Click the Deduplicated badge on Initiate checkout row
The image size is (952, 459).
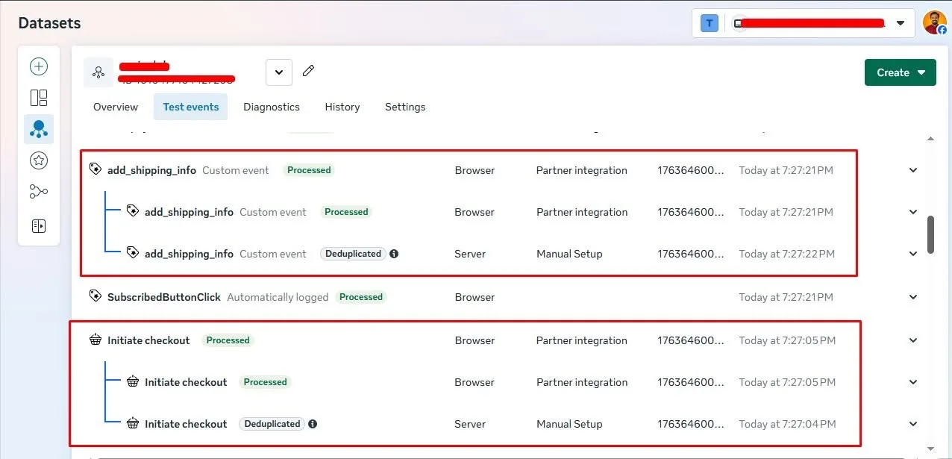pos(272,424)
